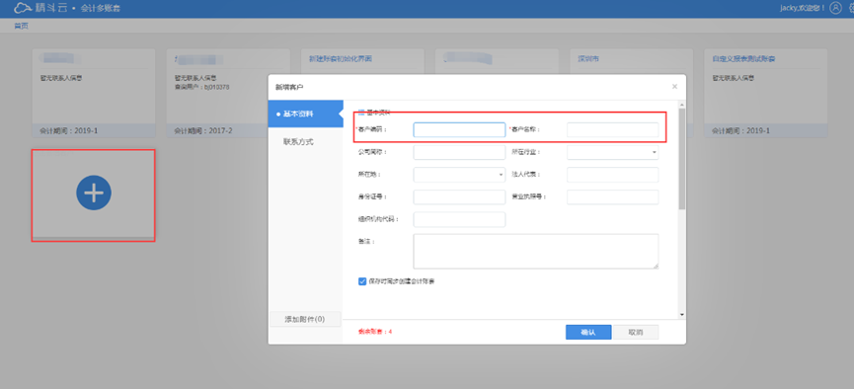The height and width of the screenshot is (389, 854).
Task: Click the 营业执照号 input field
Action: 613,196
